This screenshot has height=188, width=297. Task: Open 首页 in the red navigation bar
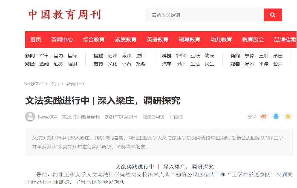pos(36,40)
